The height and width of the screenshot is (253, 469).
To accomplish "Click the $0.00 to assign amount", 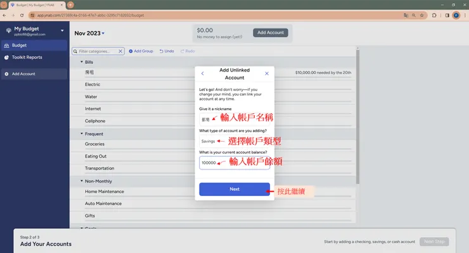I will click(205, 30).
